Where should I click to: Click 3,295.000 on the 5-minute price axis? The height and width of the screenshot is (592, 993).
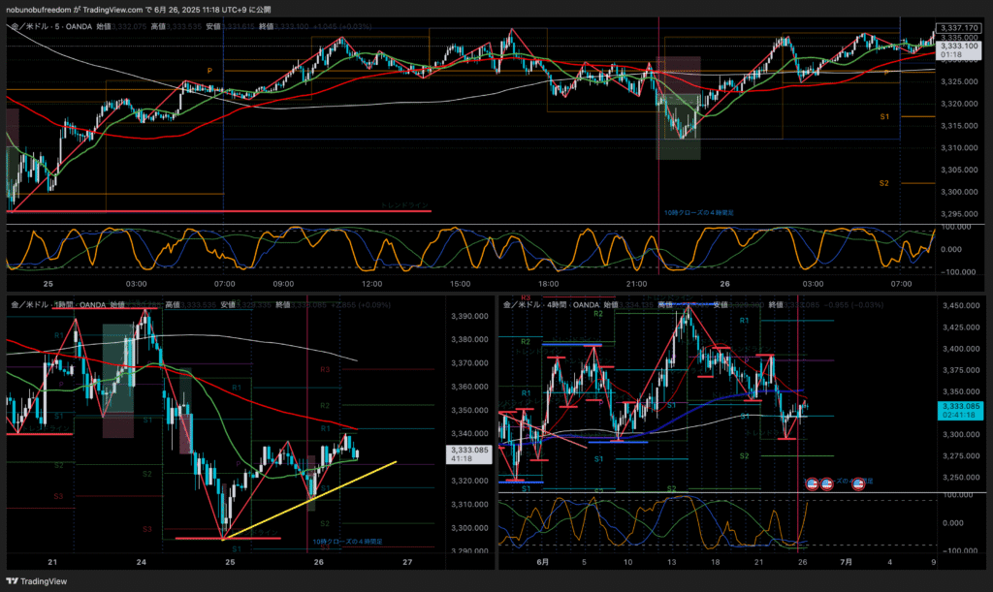(x=959, y=214)
